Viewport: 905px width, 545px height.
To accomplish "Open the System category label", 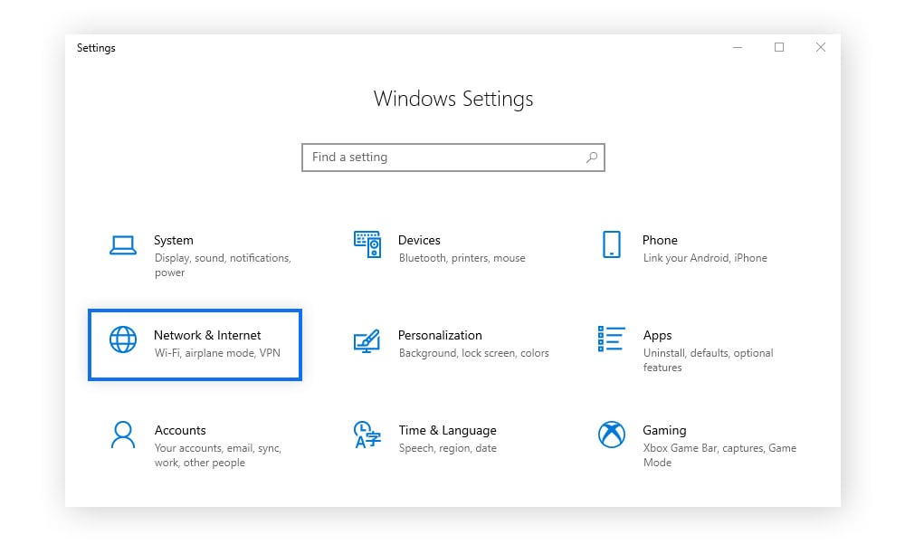I will tap(173, 240).
